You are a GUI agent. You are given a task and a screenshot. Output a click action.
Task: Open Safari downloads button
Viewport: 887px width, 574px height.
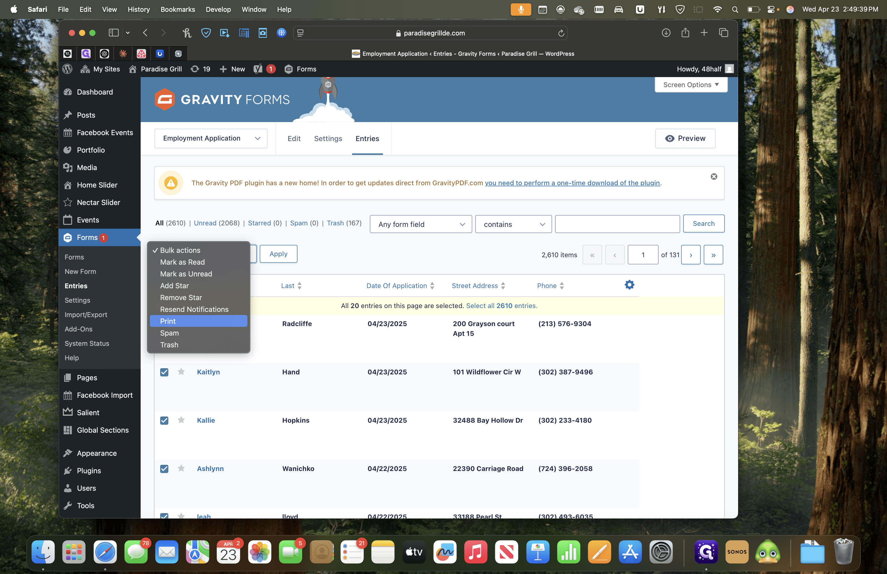pyautogui.click(x=666, y=33)
